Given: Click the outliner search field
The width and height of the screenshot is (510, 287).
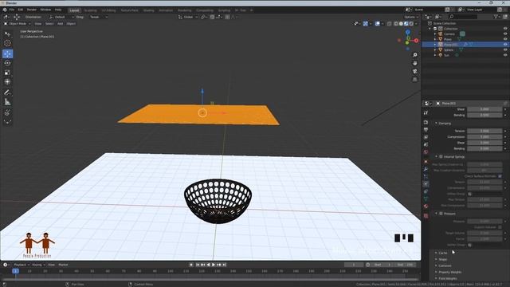Looking at the screenshot, I should tap(463, 17).
